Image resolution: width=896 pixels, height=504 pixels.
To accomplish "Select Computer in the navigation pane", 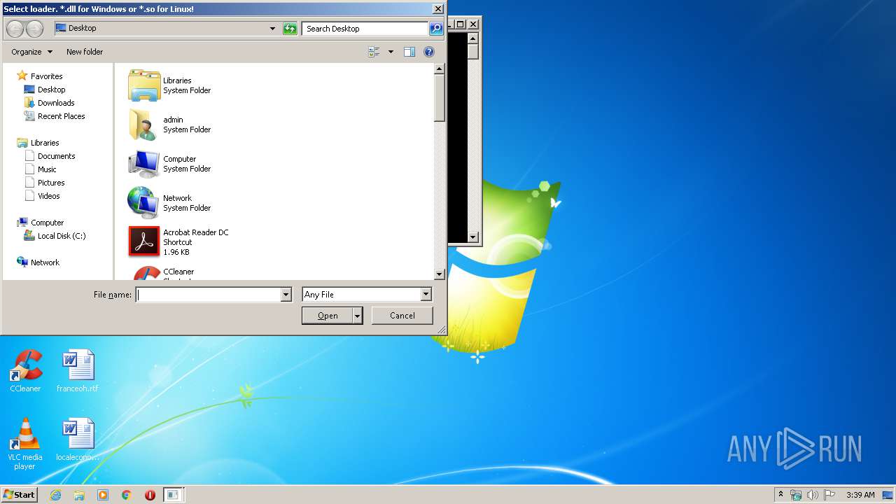I will [x=47, y=223].
